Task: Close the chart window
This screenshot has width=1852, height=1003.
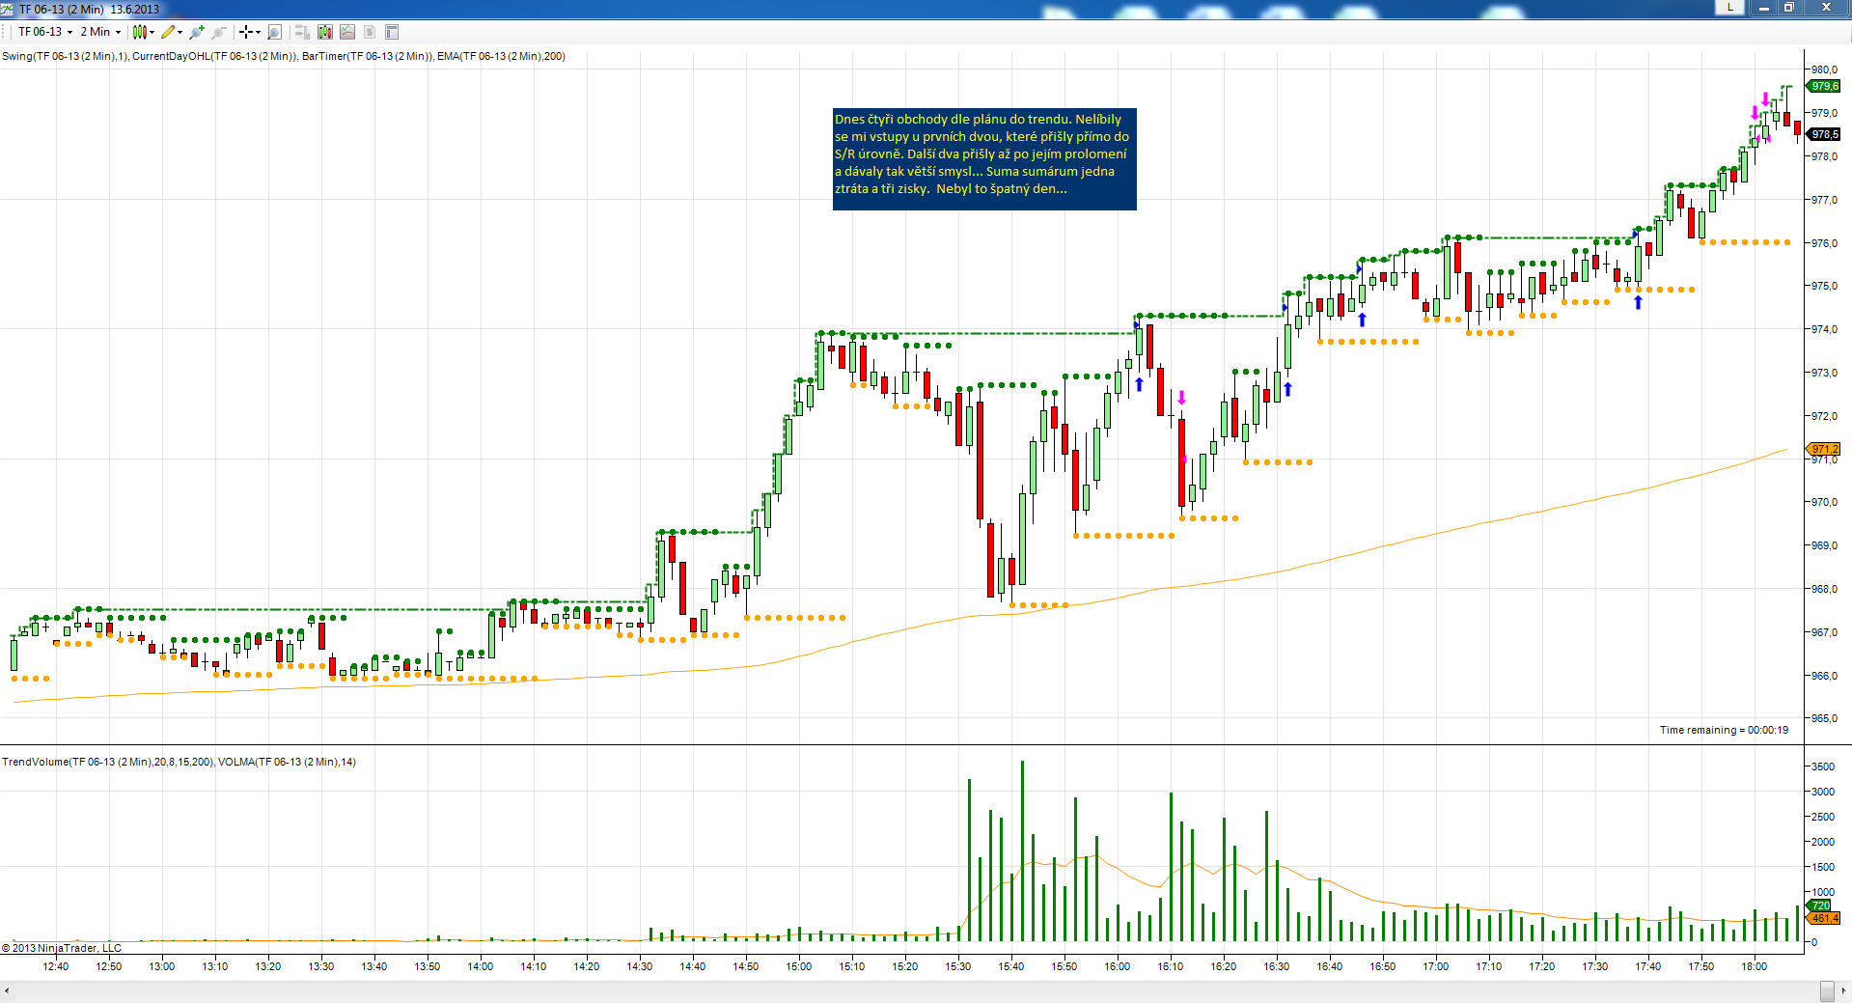Action: (1826, 7)
